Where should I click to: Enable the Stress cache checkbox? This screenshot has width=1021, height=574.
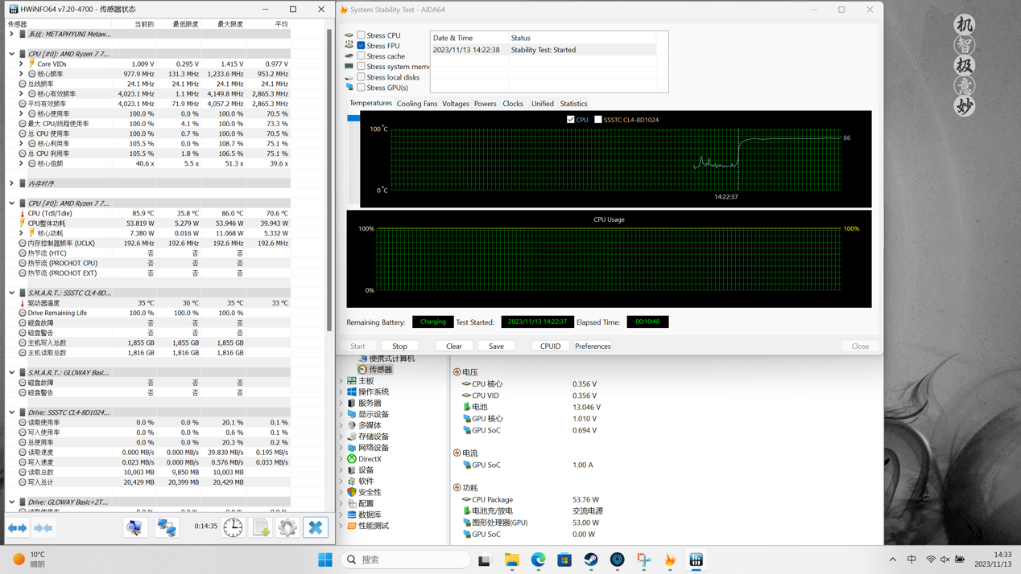pyautogui.click(x=362, y=56)
